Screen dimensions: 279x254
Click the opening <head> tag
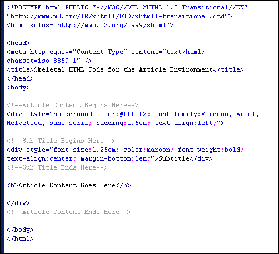(18, 43)
